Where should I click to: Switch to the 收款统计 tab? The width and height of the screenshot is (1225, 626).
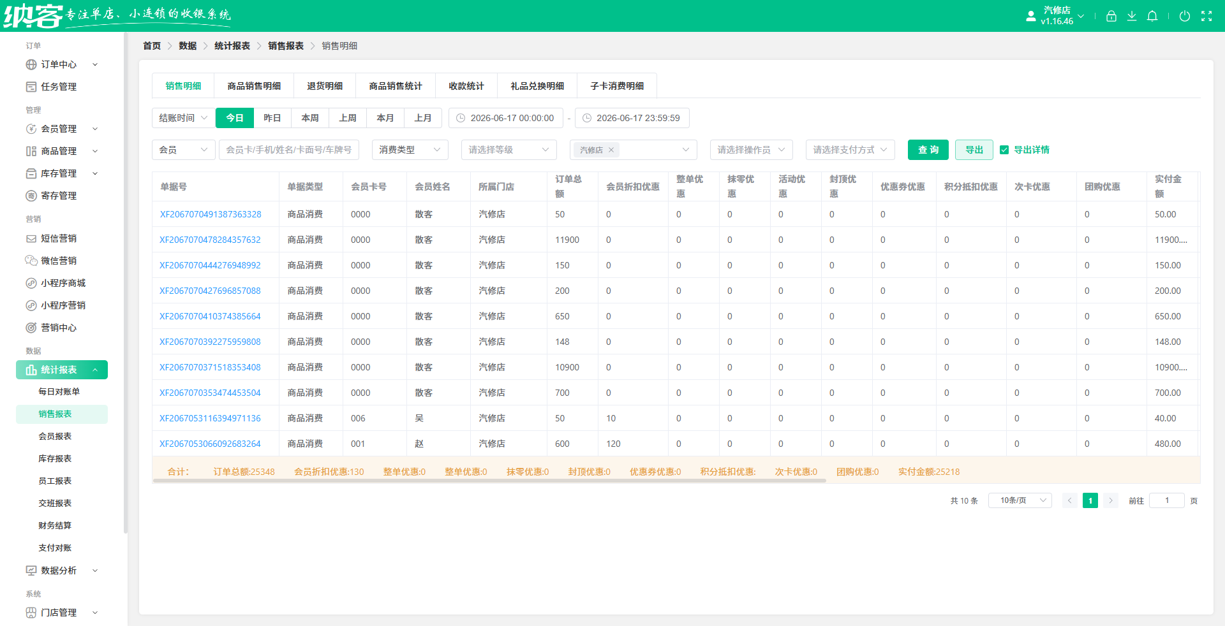coord(466,86)
